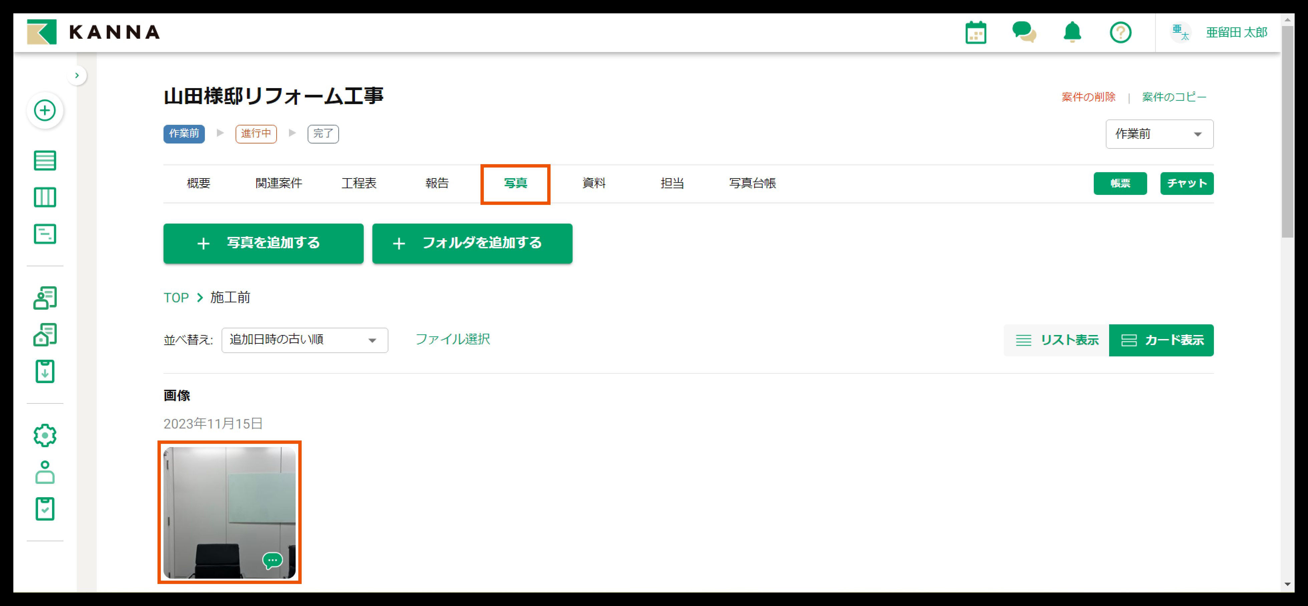Click the comment bubble on photo thumbnail
This screenshot has height=606, width=1308.
(272, 560)
